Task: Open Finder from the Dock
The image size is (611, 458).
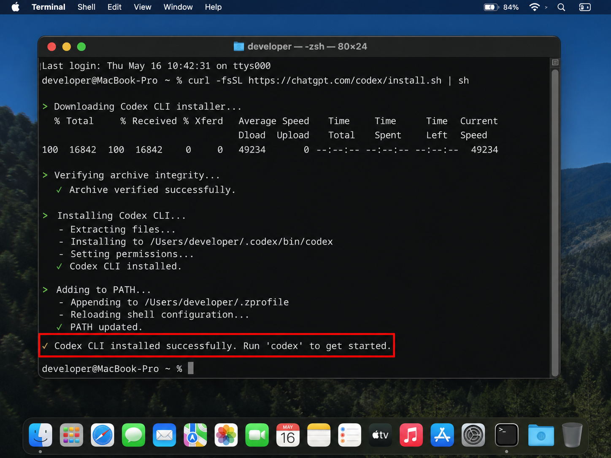Action: point(41,435)
